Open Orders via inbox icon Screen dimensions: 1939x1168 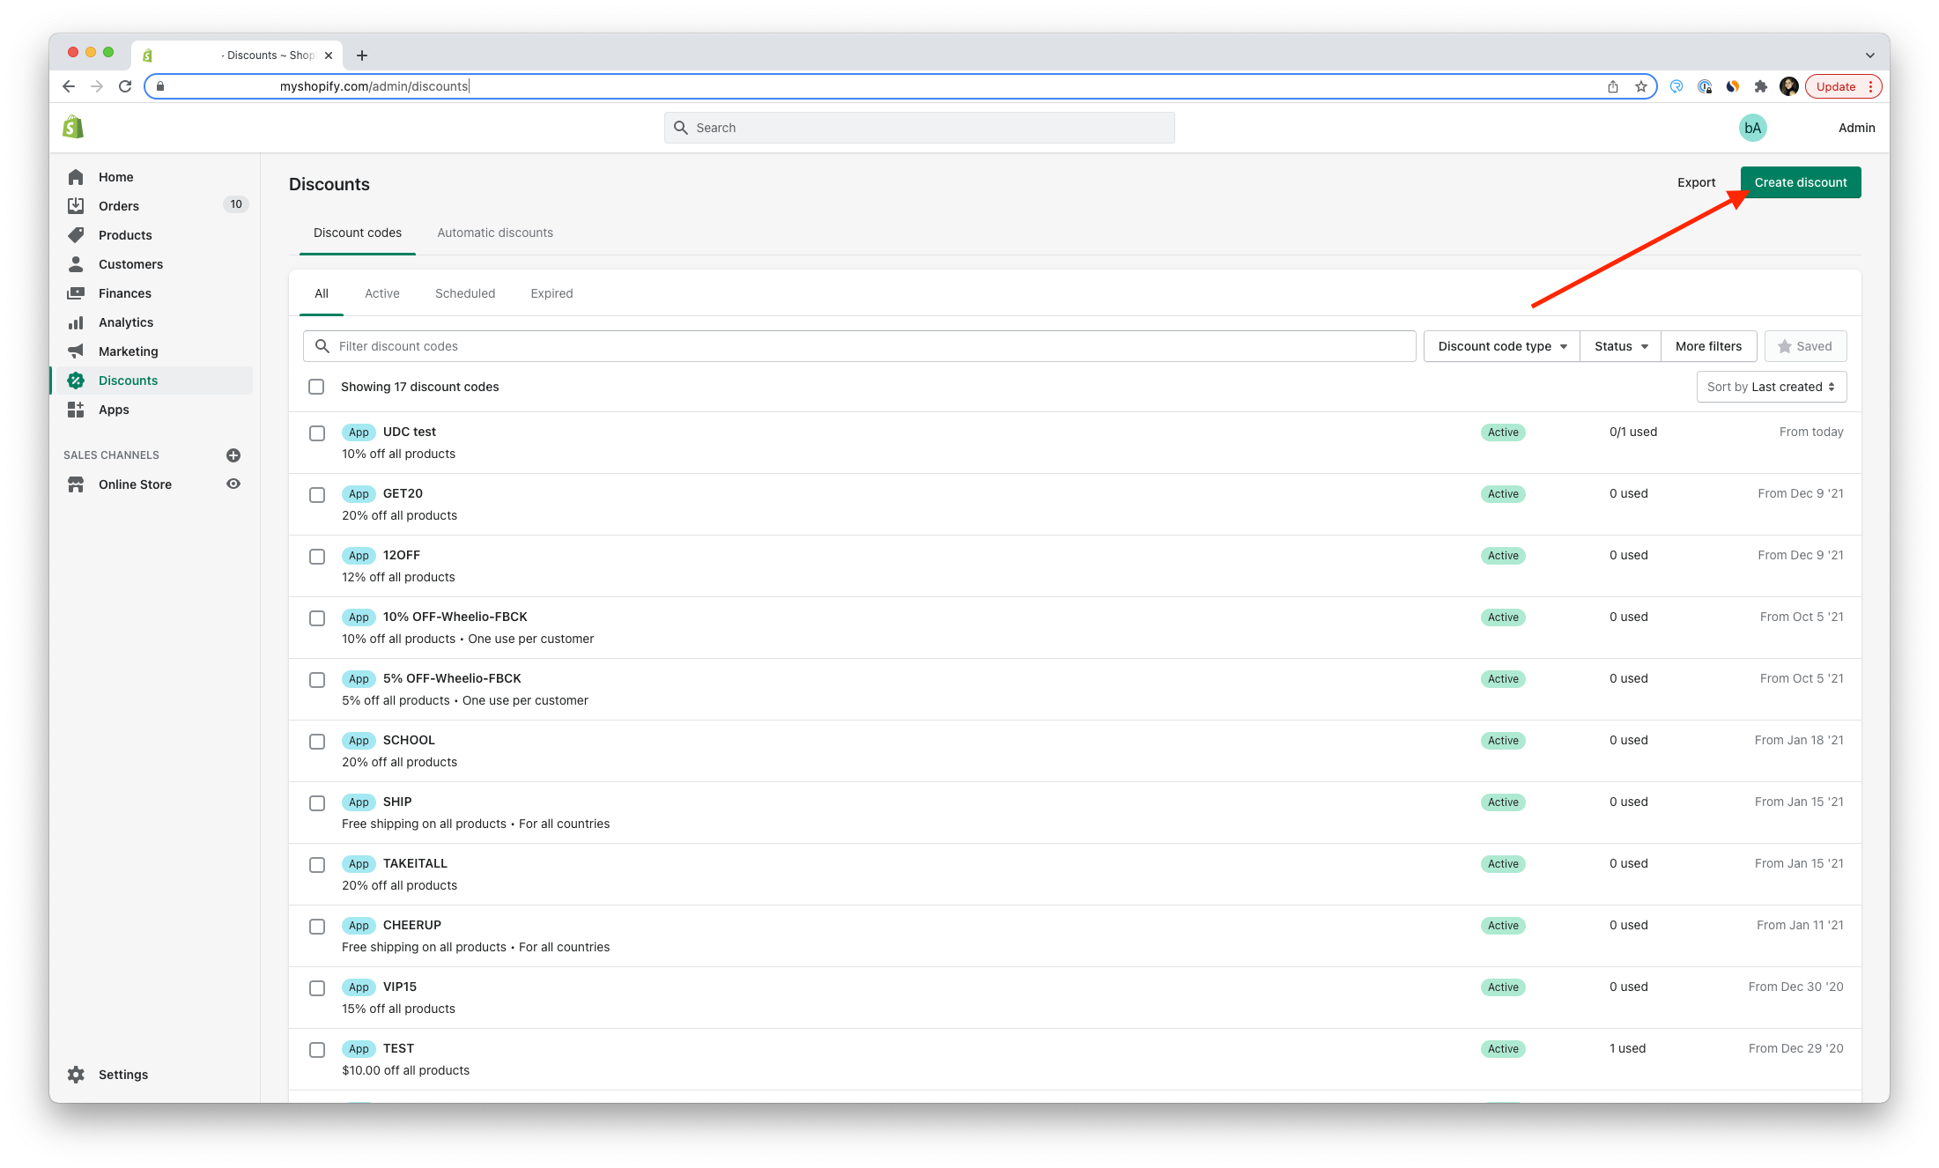(x=77, y=206)
